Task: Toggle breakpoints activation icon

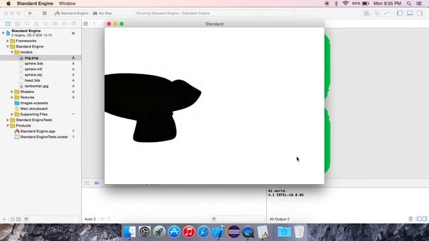Action: pyautogui.click(x=97, y=183)
